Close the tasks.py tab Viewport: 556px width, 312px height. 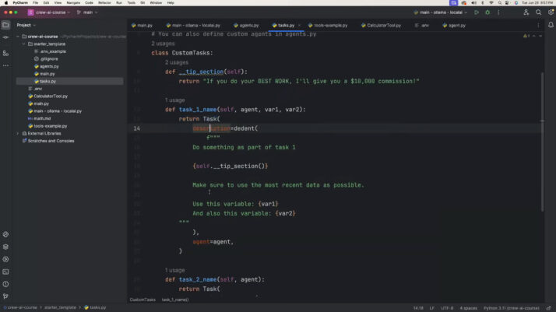pos(299,26)
